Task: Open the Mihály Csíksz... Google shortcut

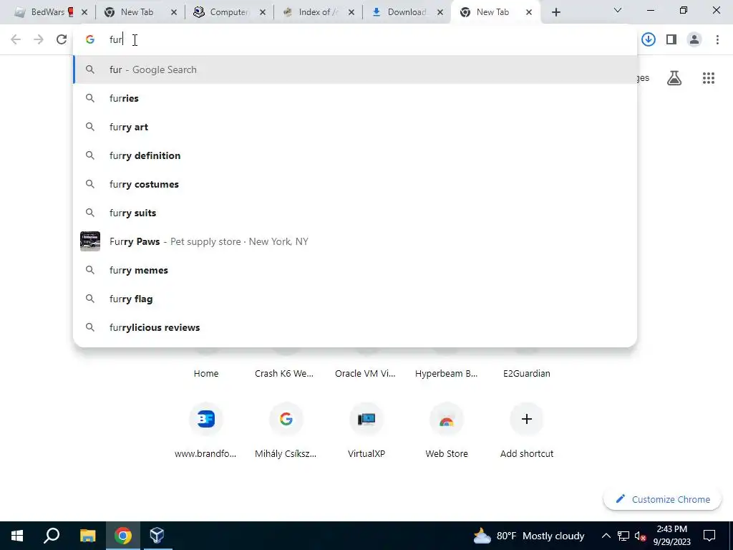Action: tap(286, 418)
